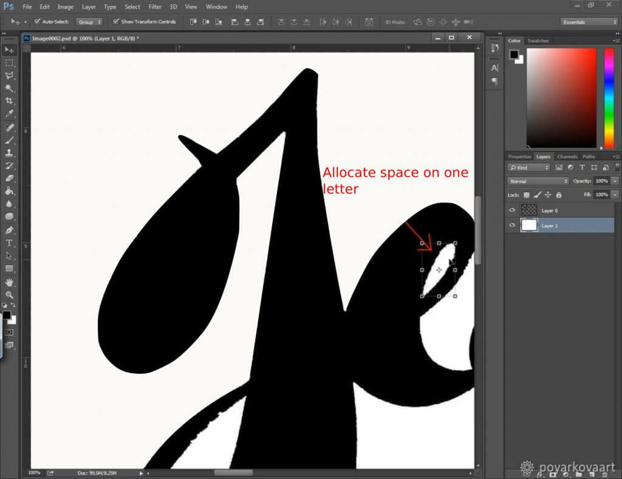Select the Eyedropper tool

(x=9, y=114)
